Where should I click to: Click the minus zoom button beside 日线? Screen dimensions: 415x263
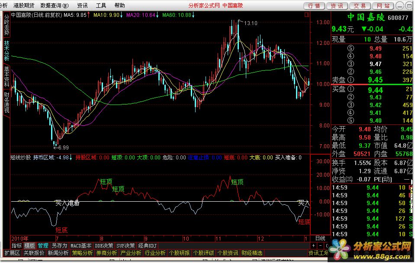[x=320, y=246]
